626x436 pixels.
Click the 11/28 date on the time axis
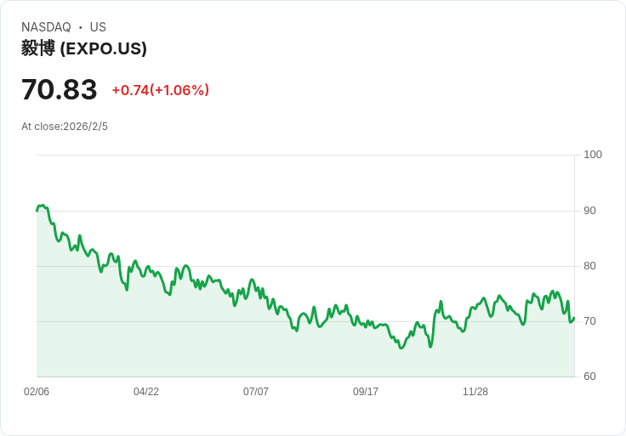[475, 392]
